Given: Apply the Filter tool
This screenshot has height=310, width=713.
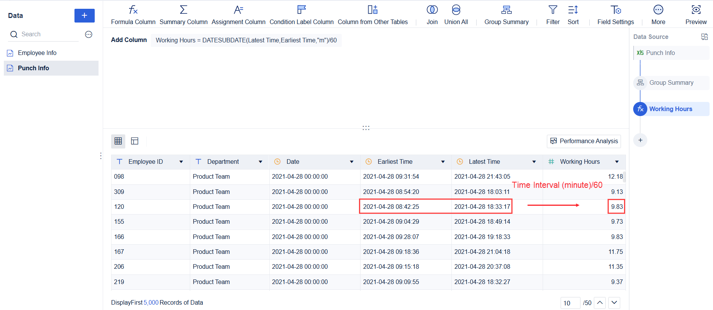Looking at the screenshot, I should 553,15.
